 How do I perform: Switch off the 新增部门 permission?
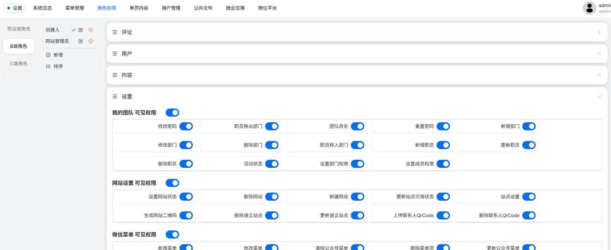click(529, 126)
